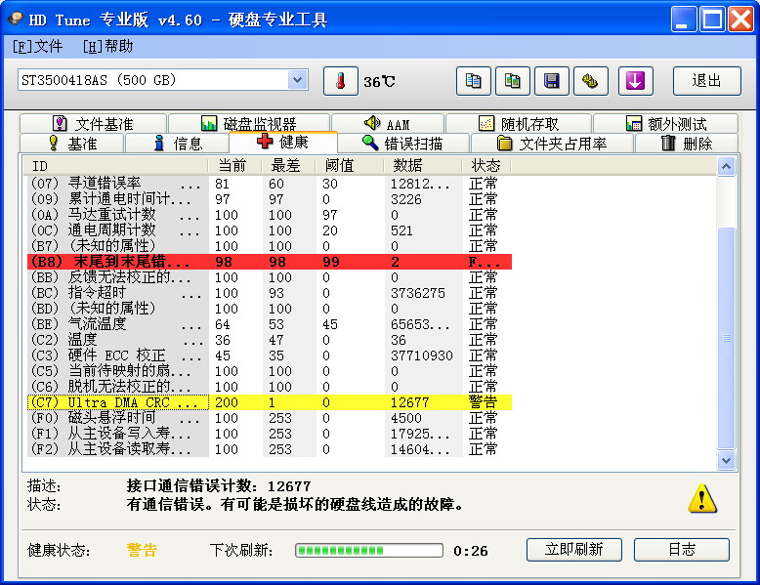The image size is (760, 585).
Task: Click the 立即刷新 button
Action: (x=573, y=550)
